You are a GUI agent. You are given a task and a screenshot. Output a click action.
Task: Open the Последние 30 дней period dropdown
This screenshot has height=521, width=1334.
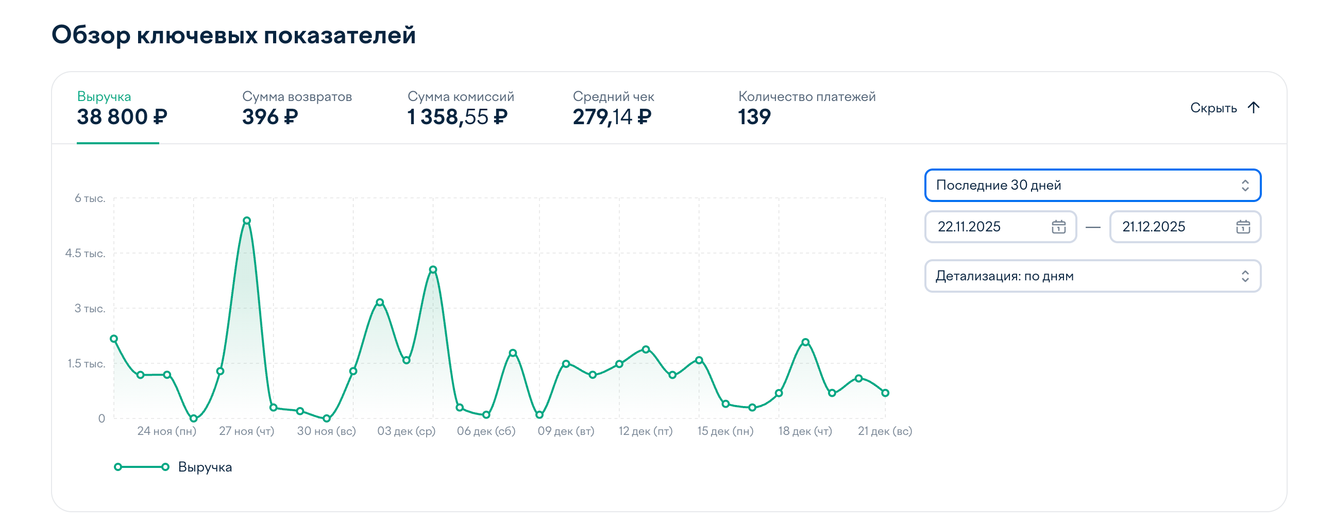1093,186
